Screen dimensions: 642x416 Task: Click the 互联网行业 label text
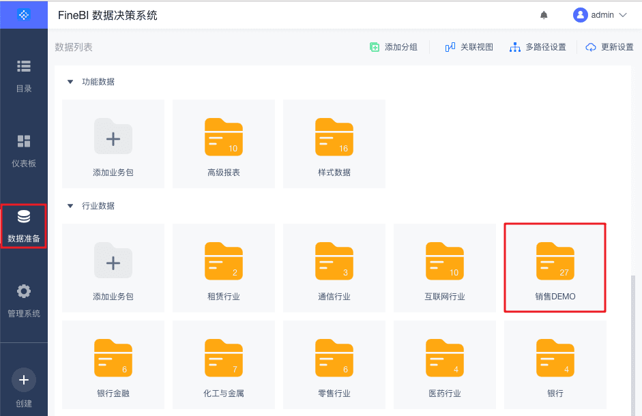click(445, 297)
